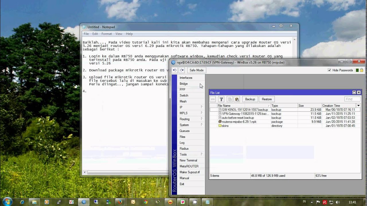Open the Notepad Format menu
Screen dimensions: 367x206
tap(106, 34)
